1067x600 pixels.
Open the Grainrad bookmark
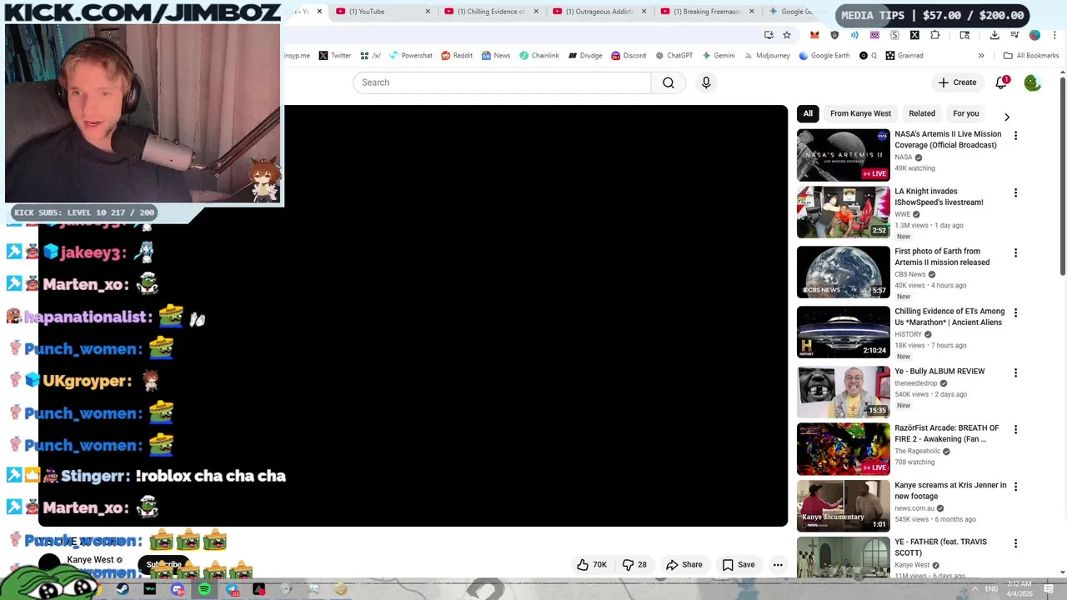coord(904,56)
